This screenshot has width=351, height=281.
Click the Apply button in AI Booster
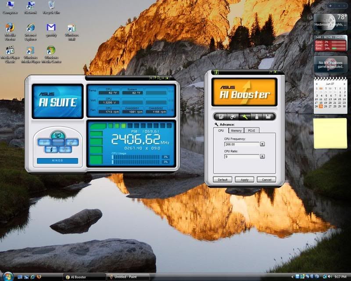click(x=244, y=180)
